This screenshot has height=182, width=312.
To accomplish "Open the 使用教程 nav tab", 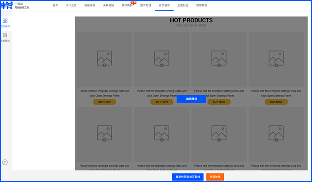I will pyautogui.click(x=201, y=5).
